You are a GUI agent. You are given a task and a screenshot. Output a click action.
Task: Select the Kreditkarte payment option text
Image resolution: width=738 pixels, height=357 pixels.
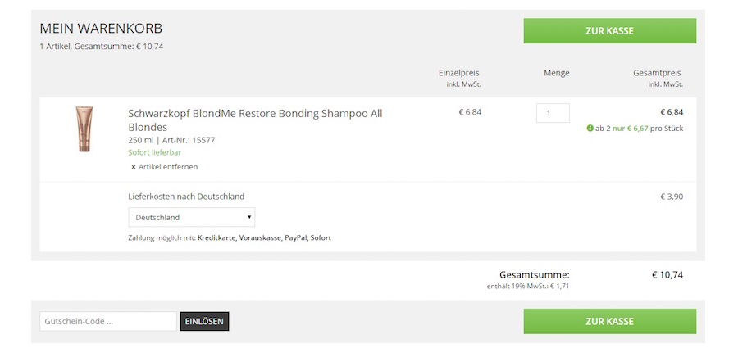(x=216, y=237)
